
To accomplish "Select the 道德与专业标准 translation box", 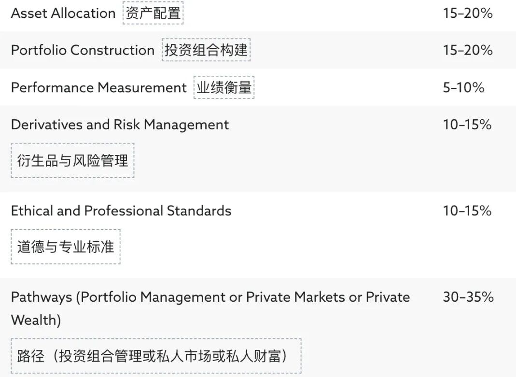I will [x=66, y=247].
